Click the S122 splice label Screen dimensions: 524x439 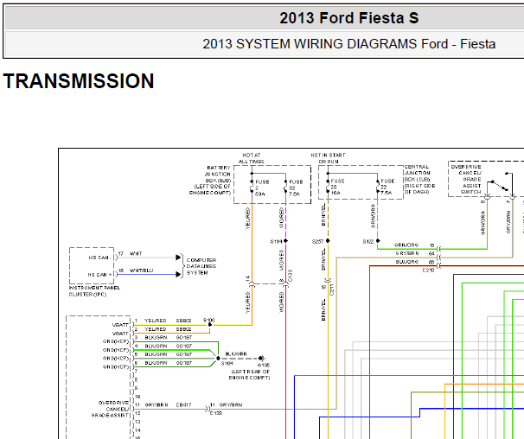click(x=368, y=242)
